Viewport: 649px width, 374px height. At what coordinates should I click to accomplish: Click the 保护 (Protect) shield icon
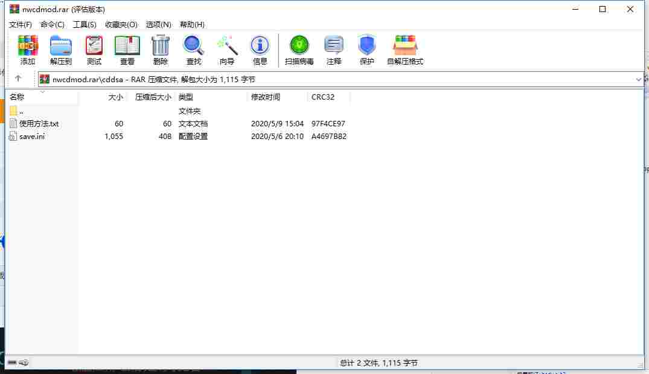tap(366, 45)
